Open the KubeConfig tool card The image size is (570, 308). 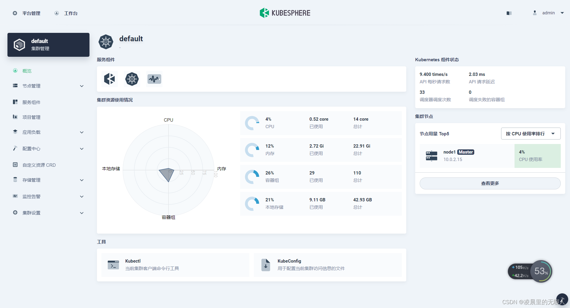pyautogui.click(x=328, y=265)
